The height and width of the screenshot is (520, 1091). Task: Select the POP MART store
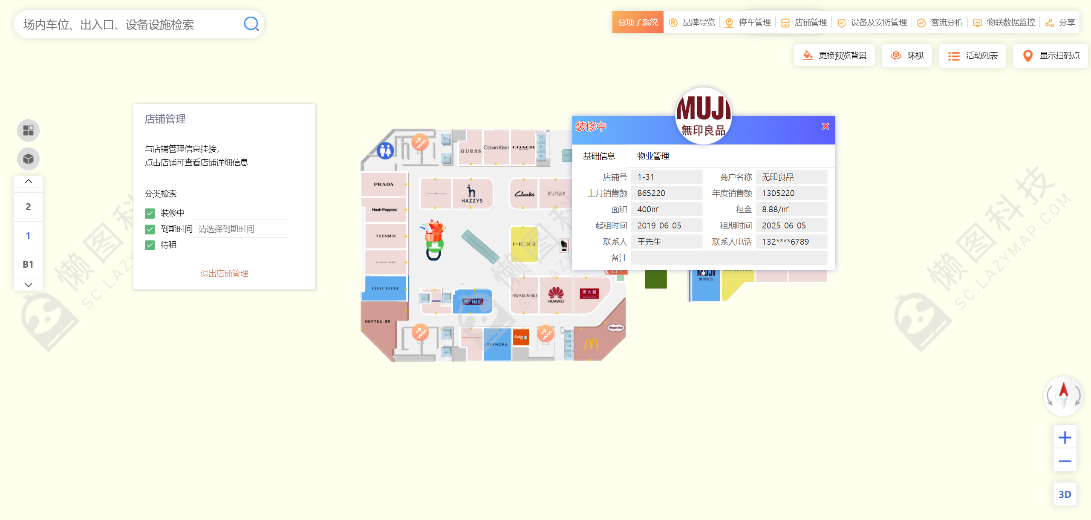pyautogui.click(x=473, y=301)
